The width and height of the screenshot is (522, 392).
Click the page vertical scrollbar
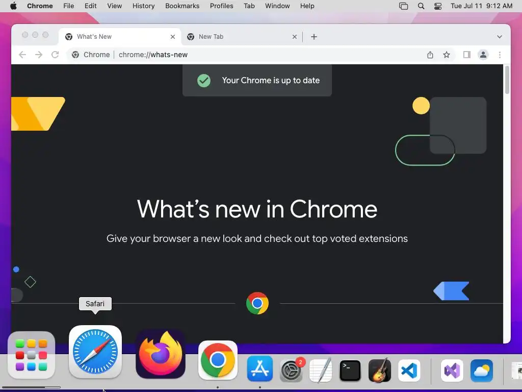[x=507, y=80]
